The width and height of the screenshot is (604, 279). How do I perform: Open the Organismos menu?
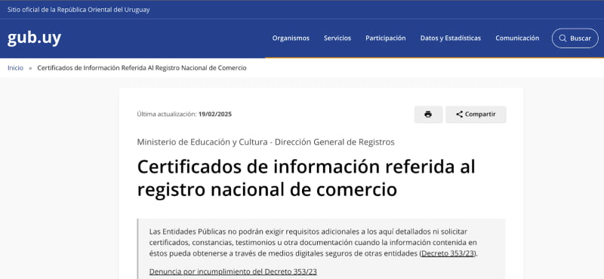[291, 38]
